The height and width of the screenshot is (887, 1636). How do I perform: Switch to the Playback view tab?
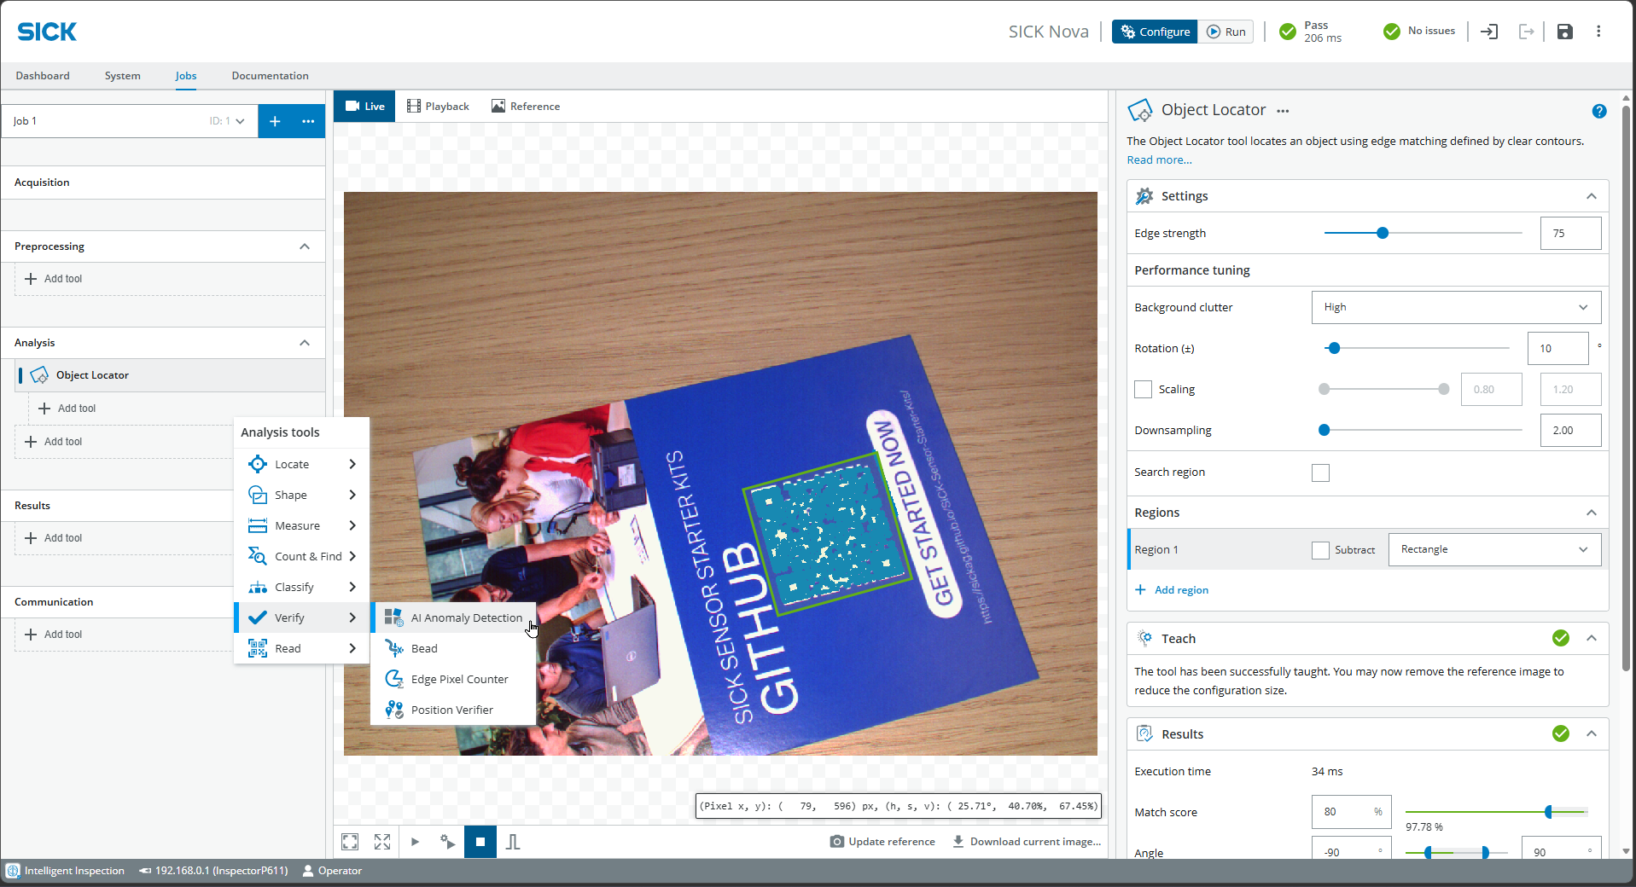pyautogui.click(x=439, y=107)
